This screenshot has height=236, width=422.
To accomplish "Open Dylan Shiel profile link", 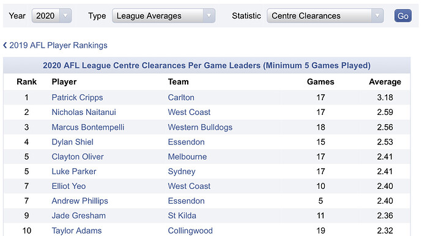I will [x=72, y=142].
